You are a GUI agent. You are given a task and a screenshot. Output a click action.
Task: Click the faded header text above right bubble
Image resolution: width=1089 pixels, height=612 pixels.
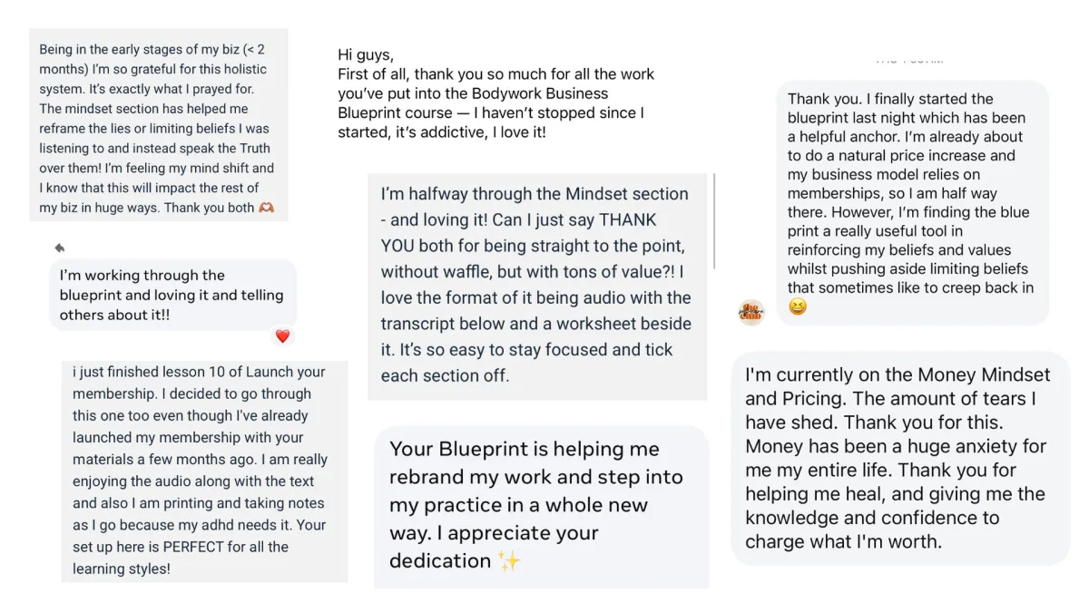(x=909, y=60)
